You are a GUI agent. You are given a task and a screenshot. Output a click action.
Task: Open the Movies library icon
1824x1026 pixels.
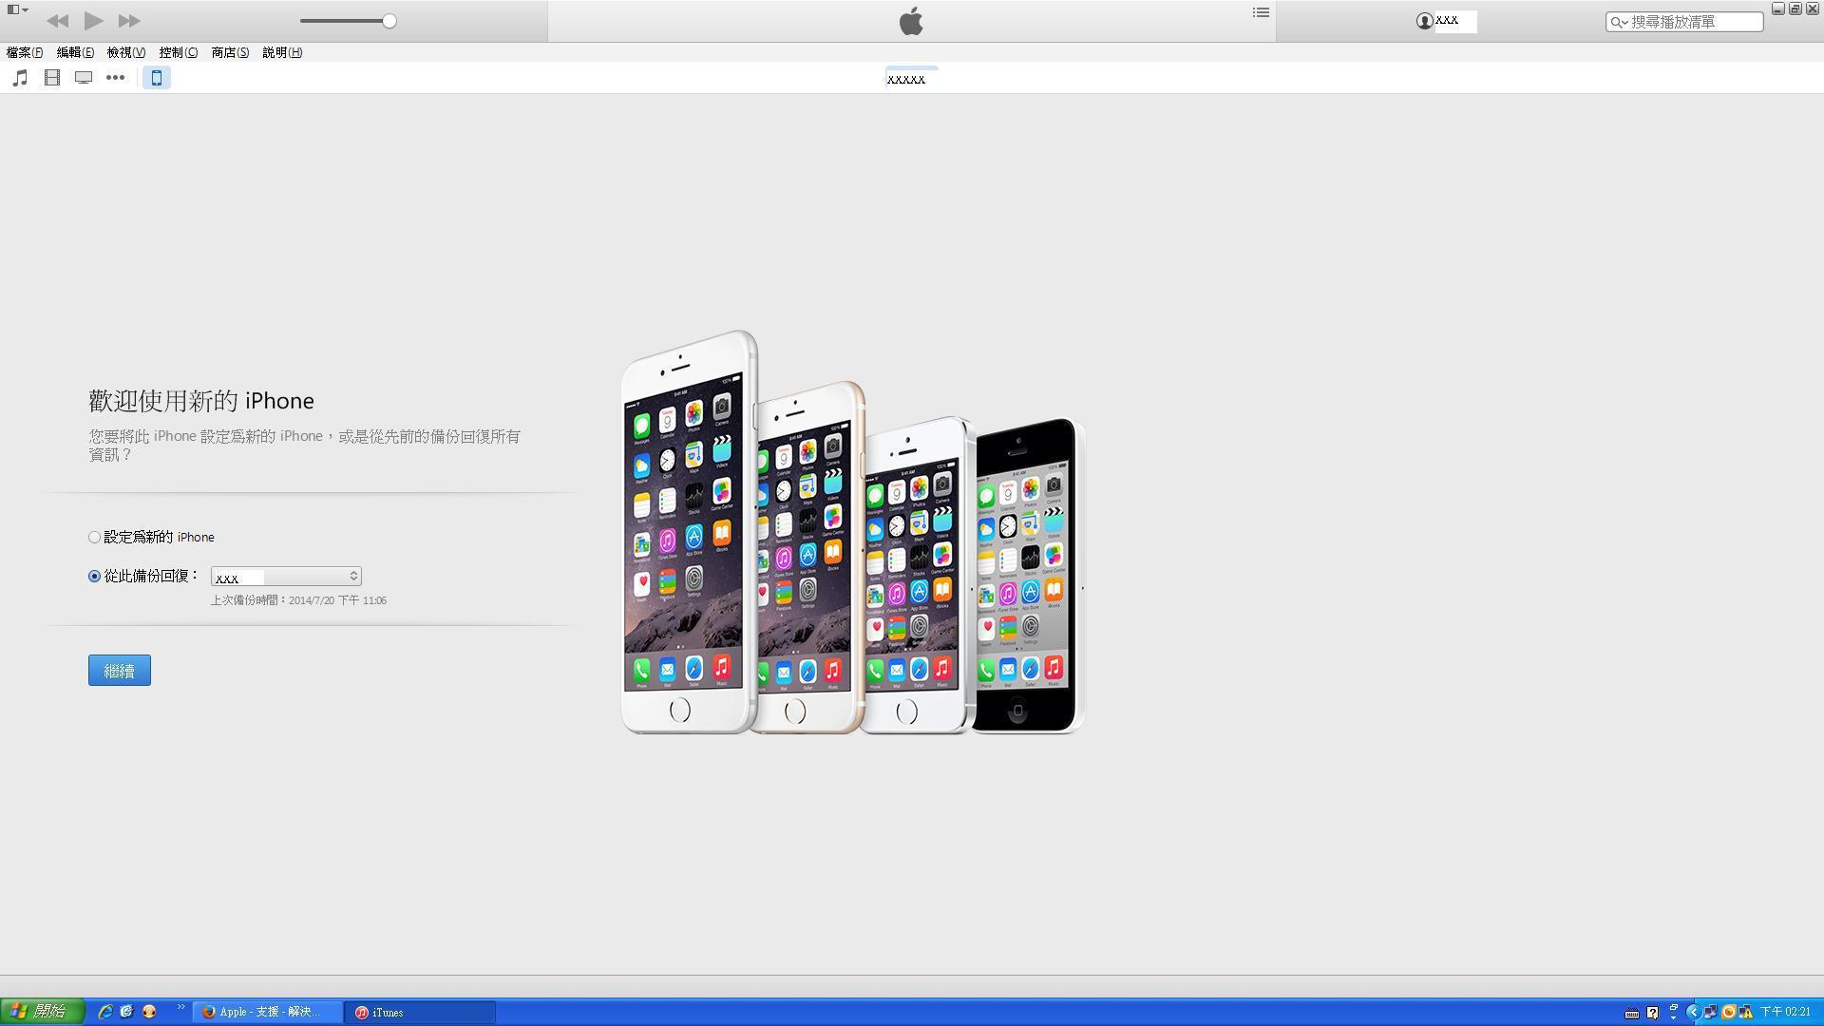52,78
